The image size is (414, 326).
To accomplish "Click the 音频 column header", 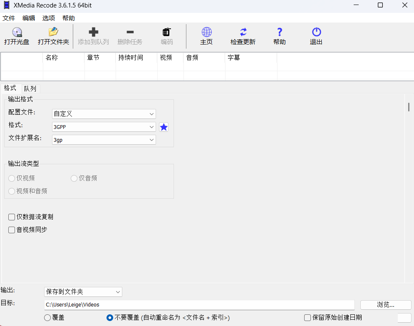I will [204, 57].
